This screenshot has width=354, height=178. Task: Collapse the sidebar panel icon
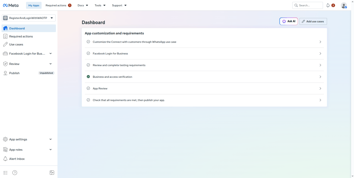click(x=52, y=173)
